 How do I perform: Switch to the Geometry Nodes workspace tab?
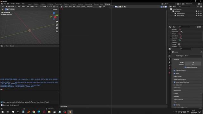point(98,4)
